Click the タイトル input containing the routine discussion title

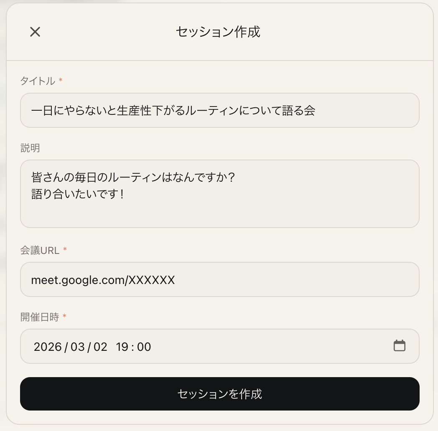tap(219, 110)
